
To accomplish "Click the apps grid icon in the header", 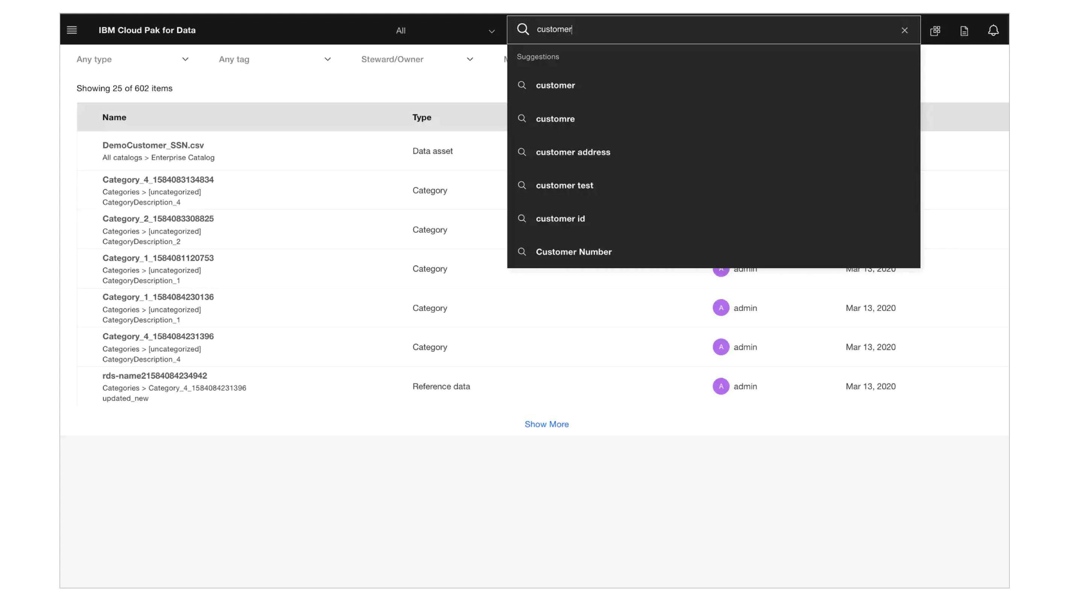I will (935, 30).
